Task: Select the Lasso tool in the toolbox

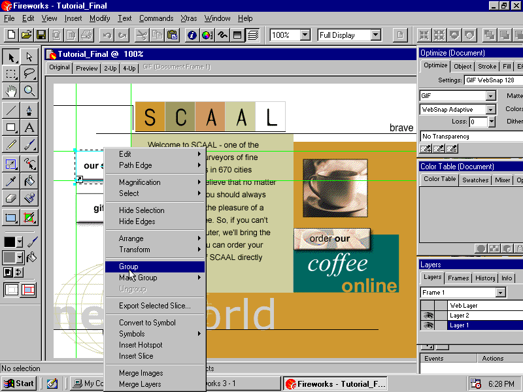Action: pos(29,74)
